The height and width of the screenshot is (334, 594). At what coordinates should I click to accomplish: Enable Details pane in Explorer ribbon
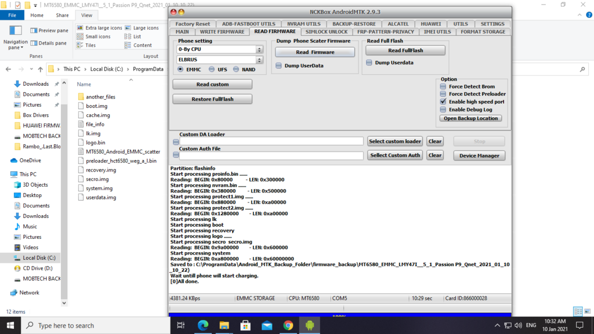[49, 43]
